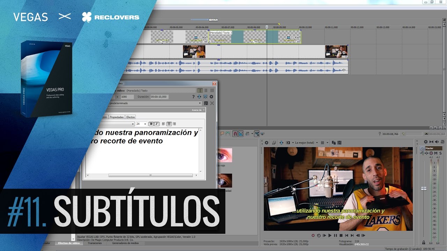Edit the 1080 height field

pyautogui.click(x=127, y=97)
